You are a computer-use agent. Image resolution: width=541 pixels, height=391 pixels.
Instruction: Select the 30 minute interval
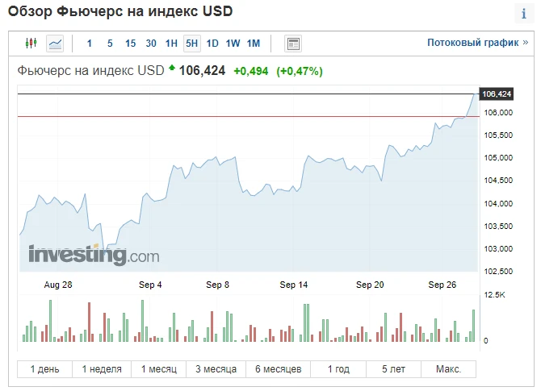point(151,44)
